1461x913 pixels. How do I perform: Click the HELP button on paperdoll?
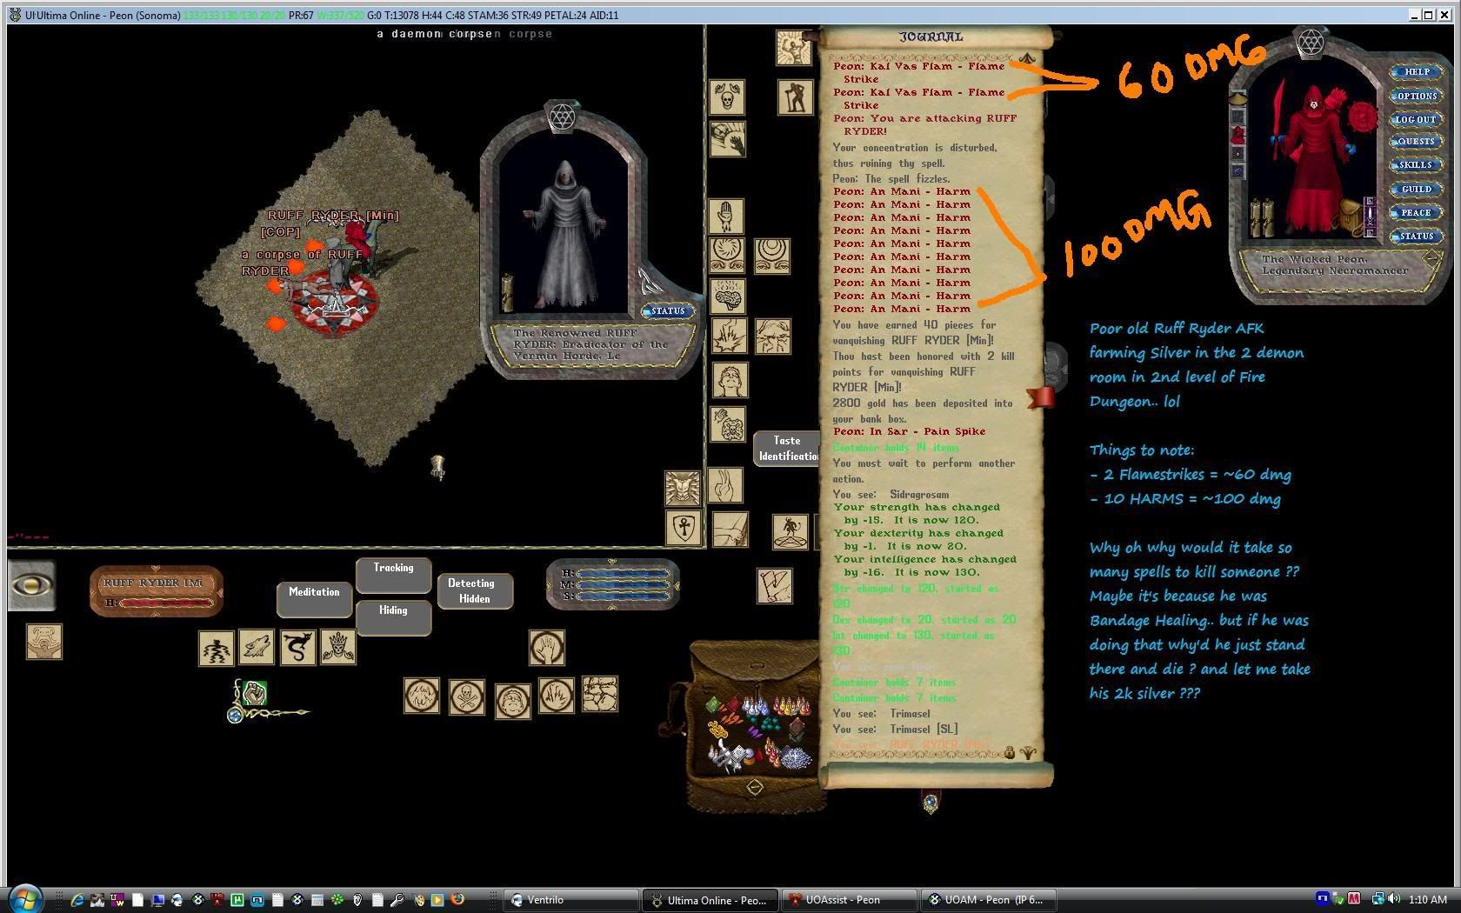(1416, 72)
